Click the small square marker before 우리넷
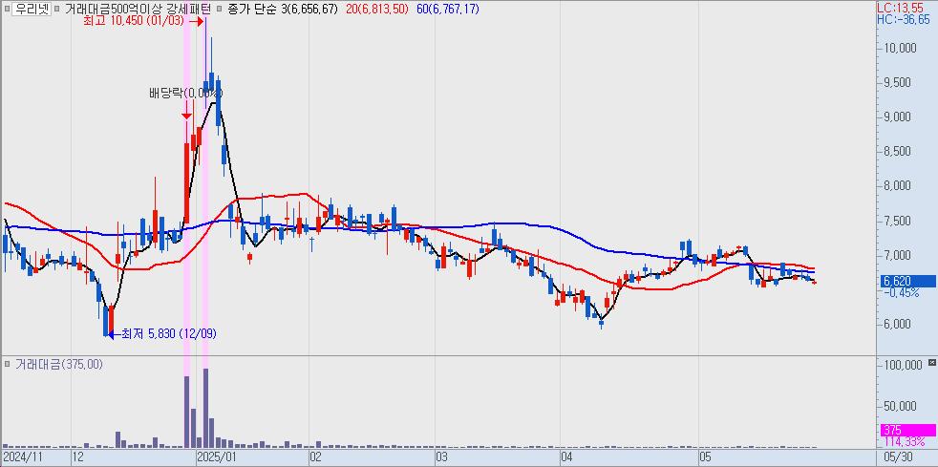Viewport: 938px width, 467px height. [6, 9]
